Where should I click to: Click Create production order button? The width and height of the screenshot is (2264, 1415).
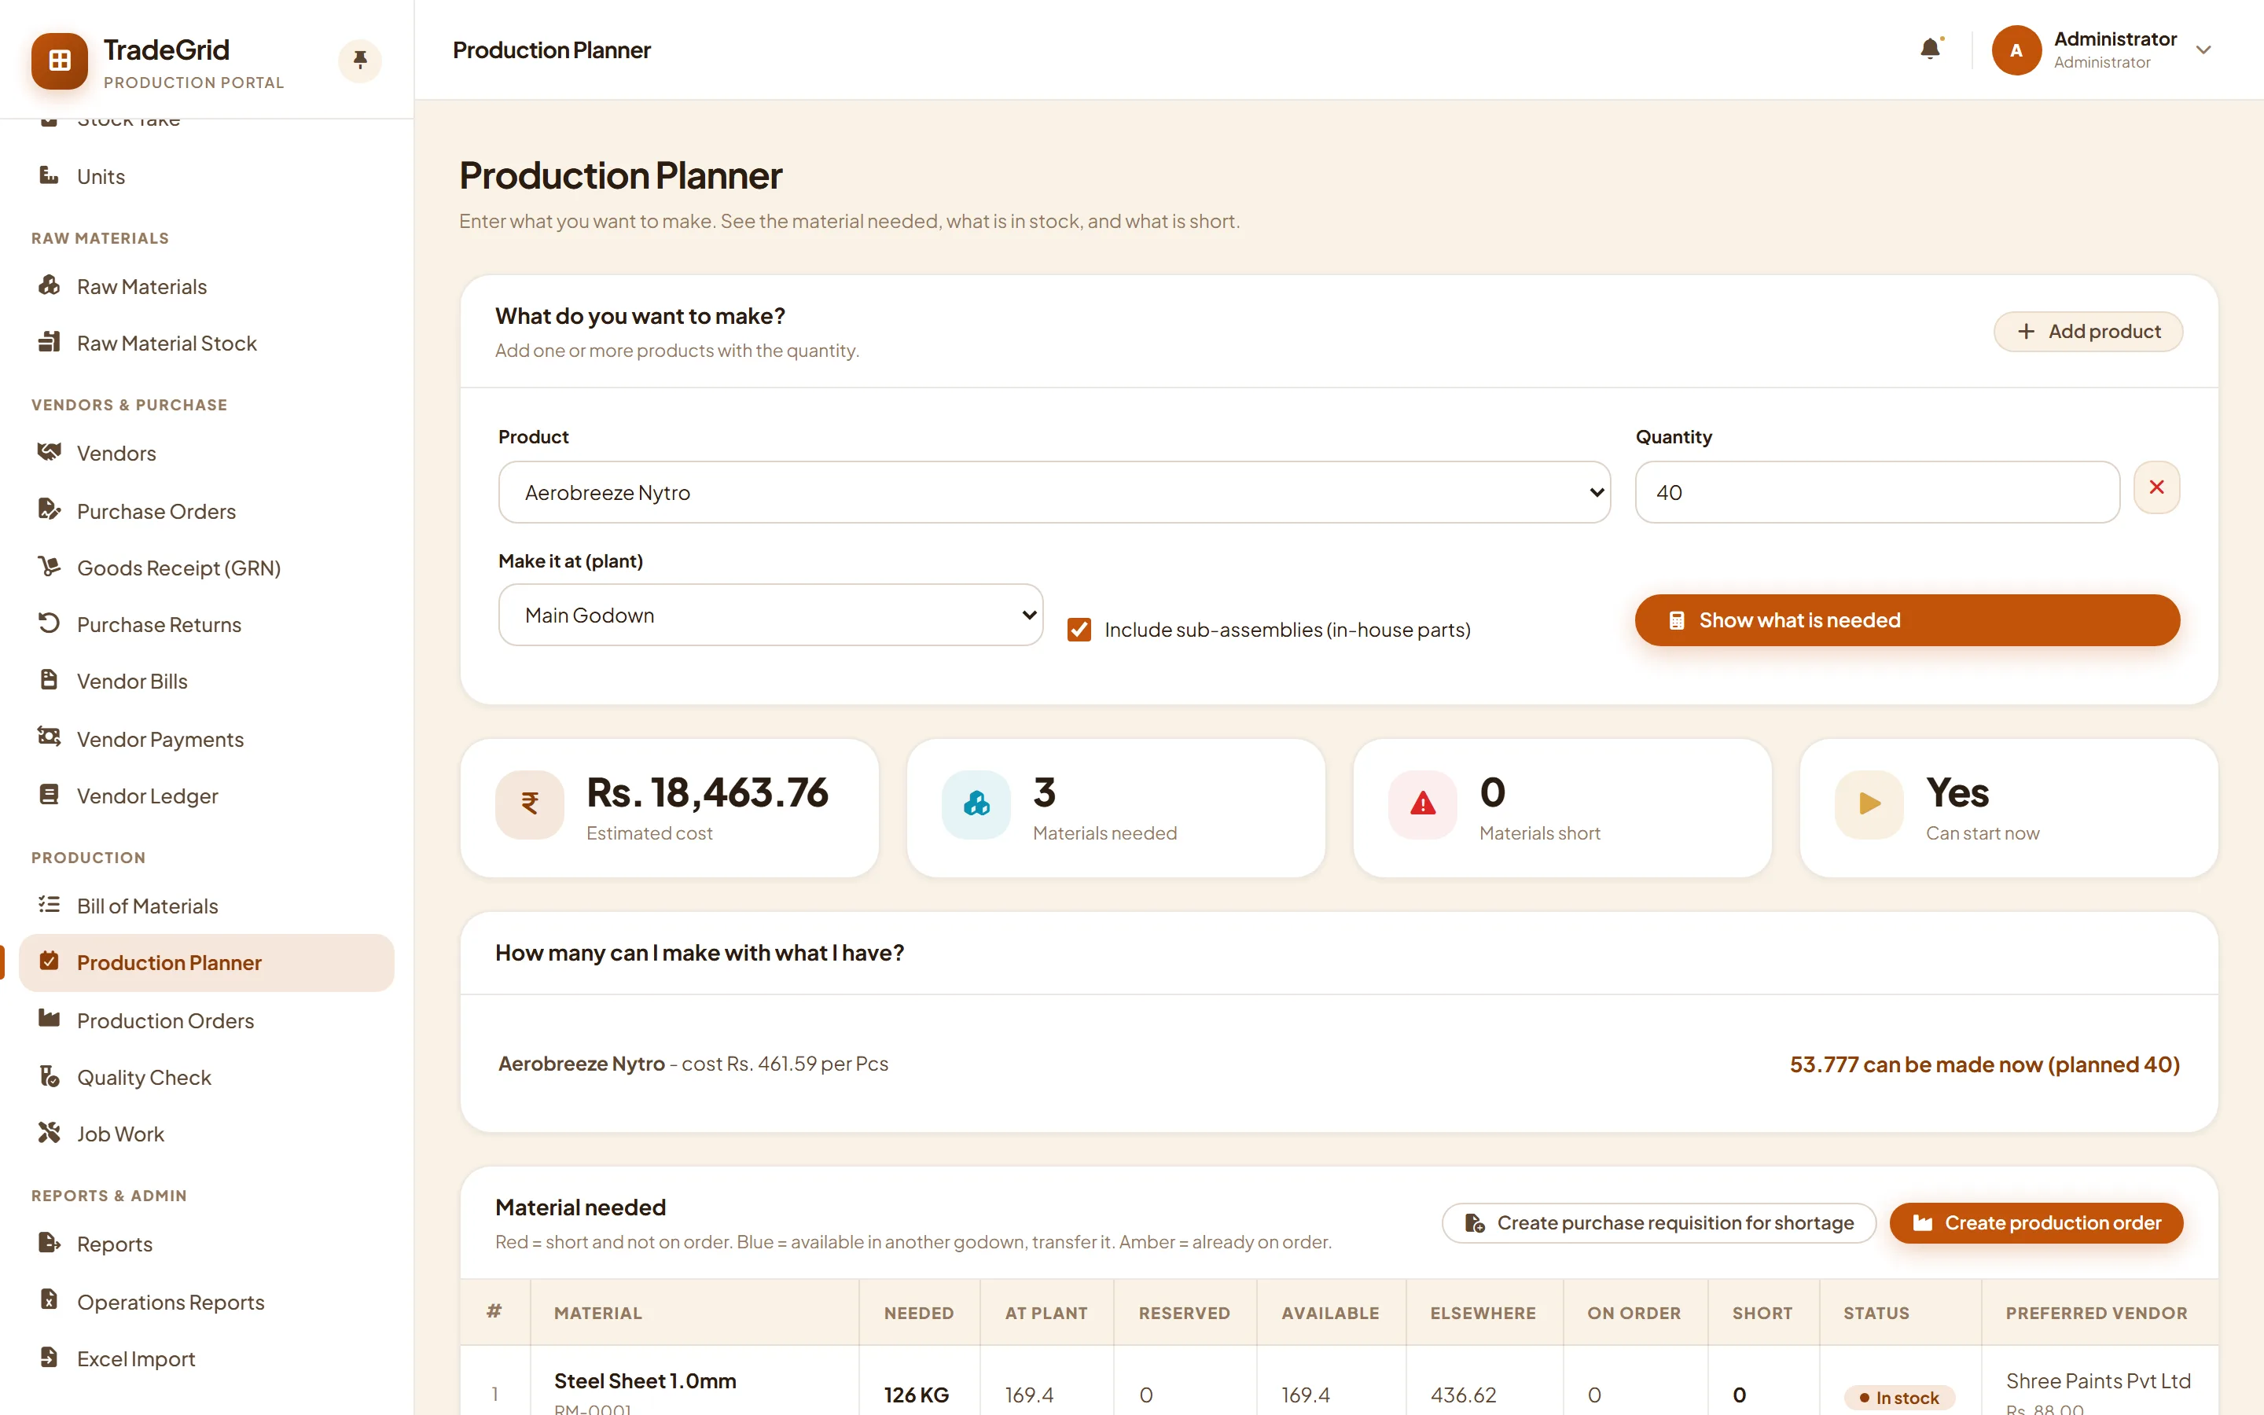point(2036,1222)
